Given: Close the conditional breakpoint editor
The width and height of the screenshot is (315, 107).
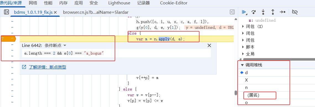Looking at the screenshot, I should pyautogui.click(x=209, y=46).
